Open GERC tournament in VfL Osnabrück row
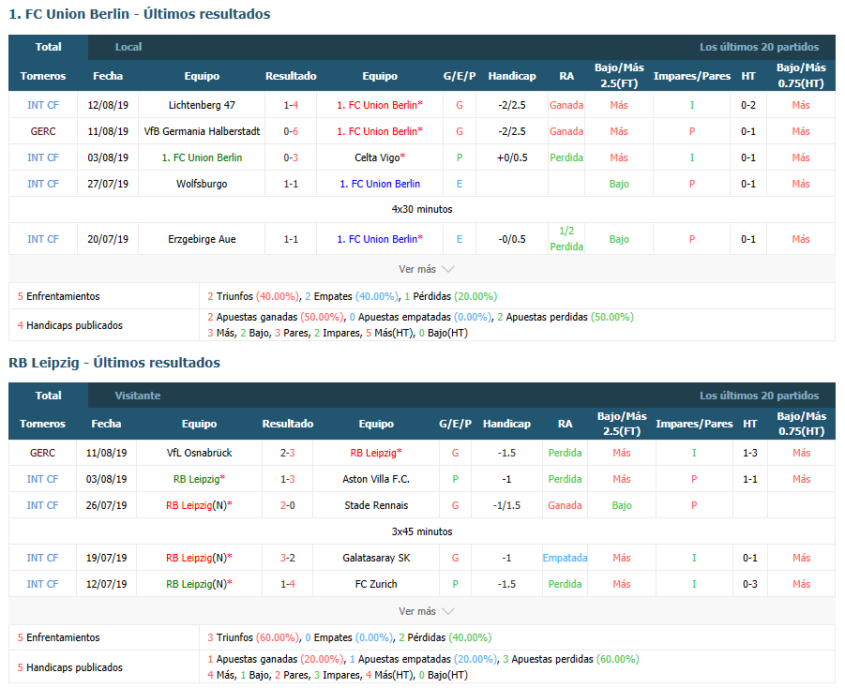 [42, 453]
